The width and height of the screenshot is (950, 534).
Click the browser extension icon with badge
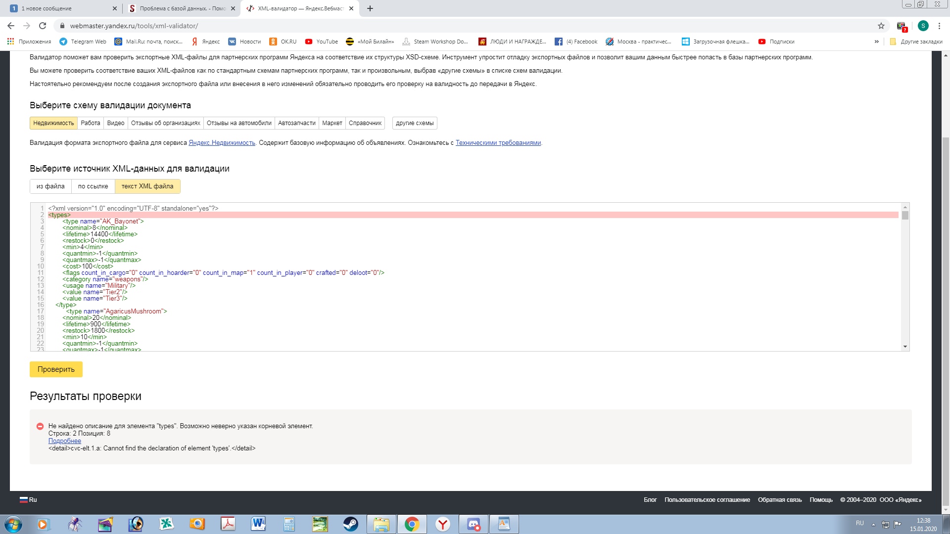click(x=901, y=26)
